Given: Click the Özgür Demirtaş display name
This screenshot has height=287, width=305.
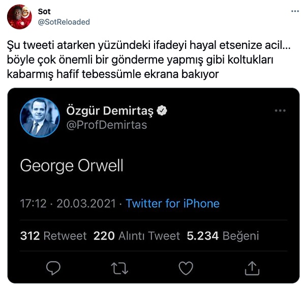Looking at the screenshot, I should pyautogui.click(x=110, y=110).
